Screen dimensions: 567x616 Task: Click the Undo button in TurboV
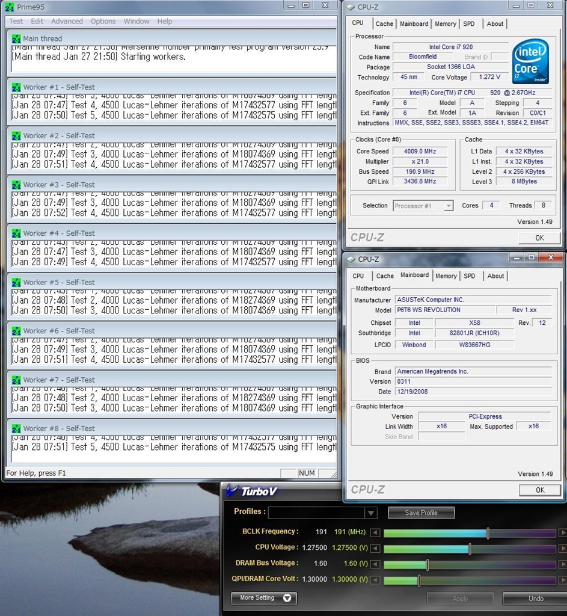(535, 599)
